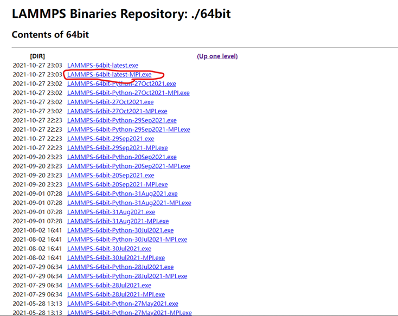398x316 pixels.
Task: Download LAMMPS-64bit-31Aug2021.exe
Action: pos(111,212)
